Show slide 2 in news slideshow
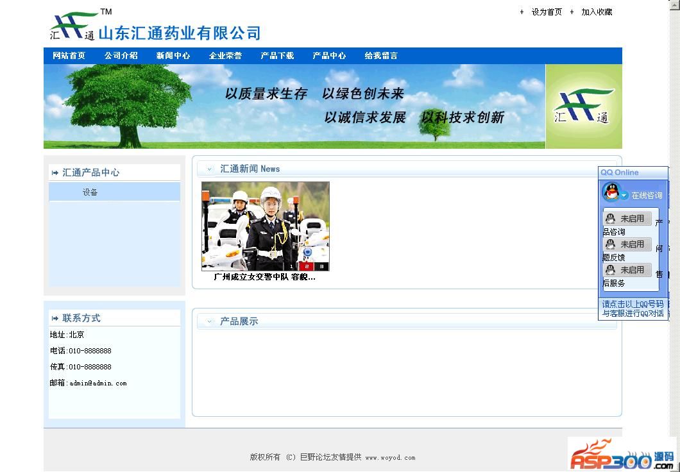This screenshot has height=472, width=680. click(x=307, y=267)
